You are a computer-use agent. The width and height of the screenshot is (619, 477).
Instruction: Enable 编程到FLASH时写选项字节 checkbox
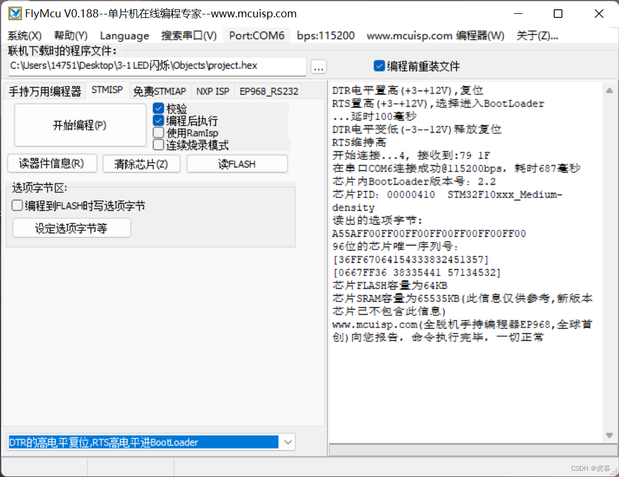point(17,206)
